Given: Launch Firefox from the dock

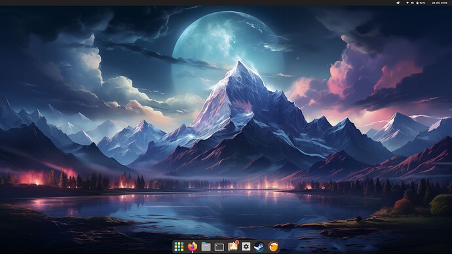Looking at the screenshot, I should click(193, 247).
